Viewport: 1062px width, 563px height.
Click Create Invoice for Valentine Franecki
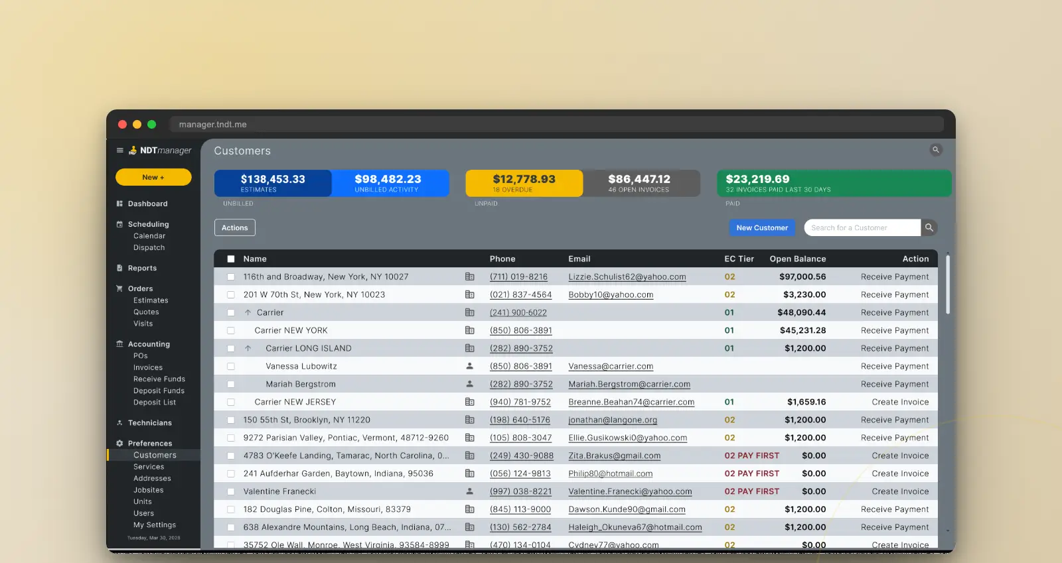[x=900, y=491]
